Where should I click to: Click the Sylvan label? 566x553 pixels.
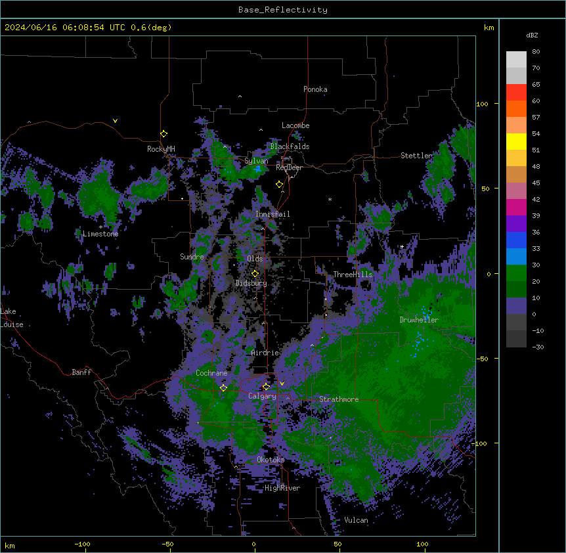(256, 161)
